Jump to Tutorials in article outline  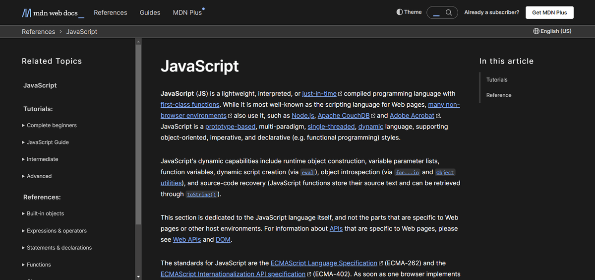click(497, 80)
